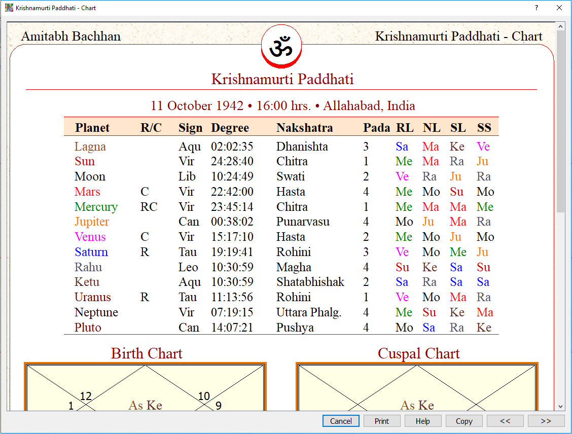Open the help using the question mark icon
The height and width of the screenshot is (434, 572).
point(537,8)
